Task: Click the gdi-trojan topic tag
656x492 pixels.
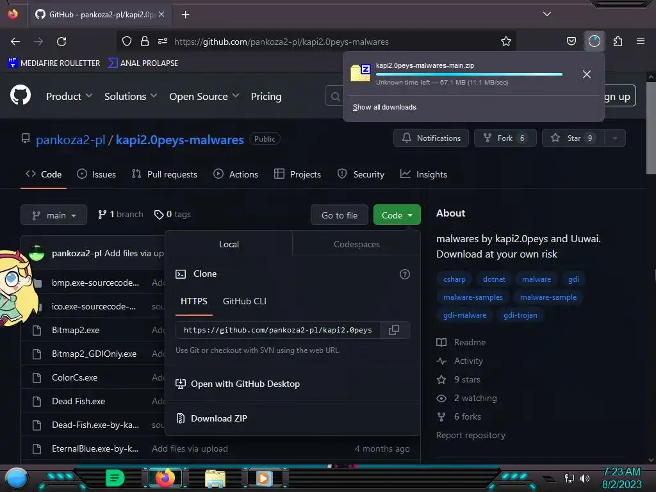Action: pos(520,315)
